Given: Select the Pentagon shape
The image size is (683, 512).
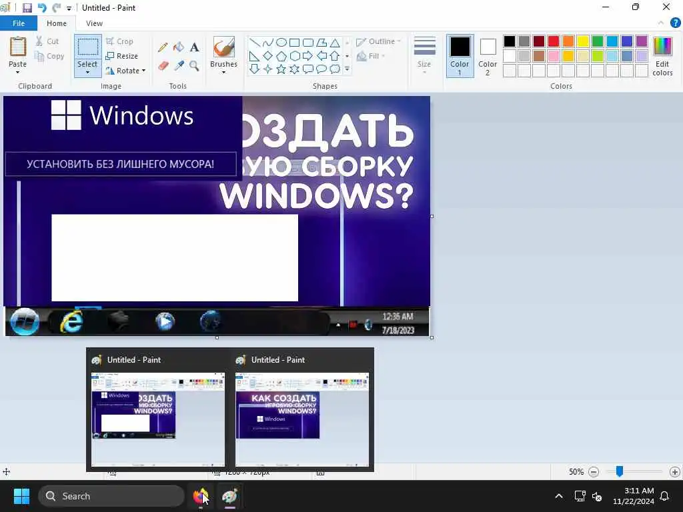Looking at the screenshot, I should pyautogui.click(x=281, y=56).
